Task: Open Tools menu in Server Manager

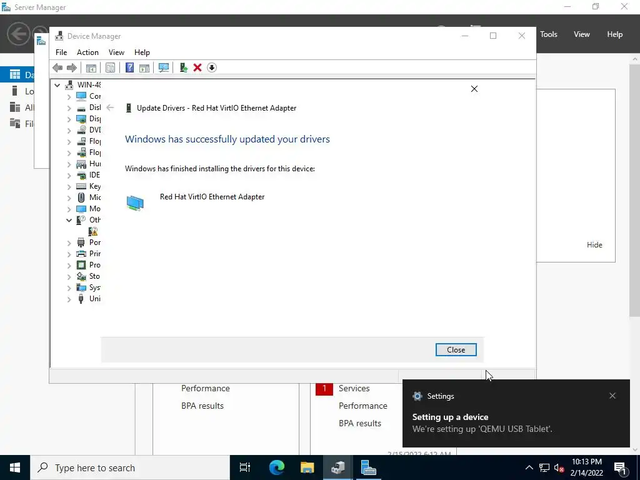Action: pos(549,34)
